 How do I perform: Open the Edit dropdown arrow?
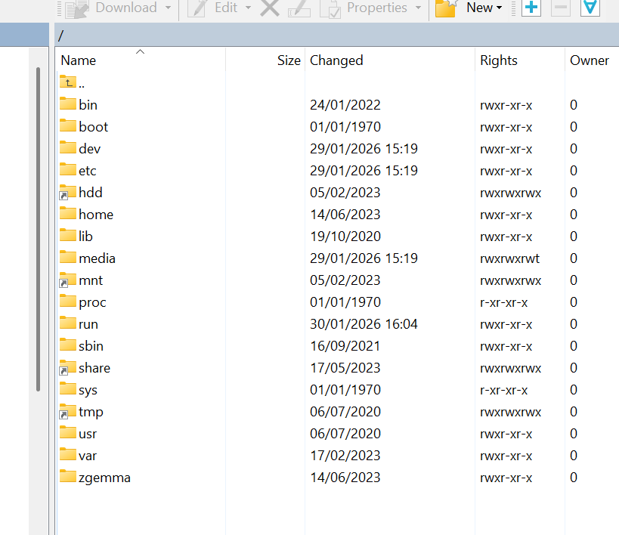[249, 8]
